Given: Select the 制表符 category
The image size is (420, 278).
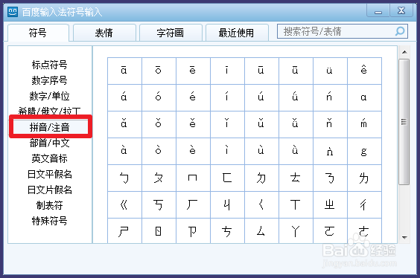Looking at the screenshot, I should click(x=50, y=205).
